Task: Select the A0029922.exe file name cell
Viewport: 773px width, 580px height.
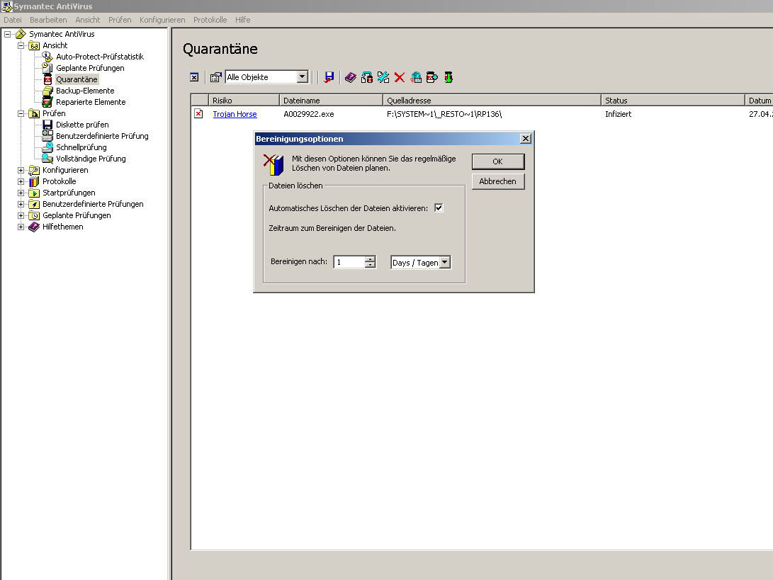Action: [x=309, y=114]
